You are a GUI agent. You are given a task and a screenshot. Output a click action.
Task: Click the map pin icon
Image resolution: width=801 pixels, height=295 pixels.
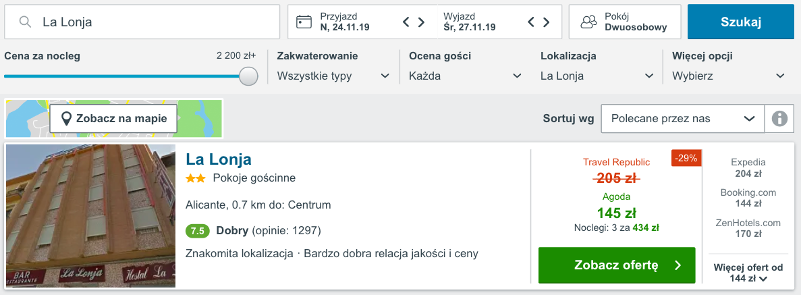click(x=66, y=119)
